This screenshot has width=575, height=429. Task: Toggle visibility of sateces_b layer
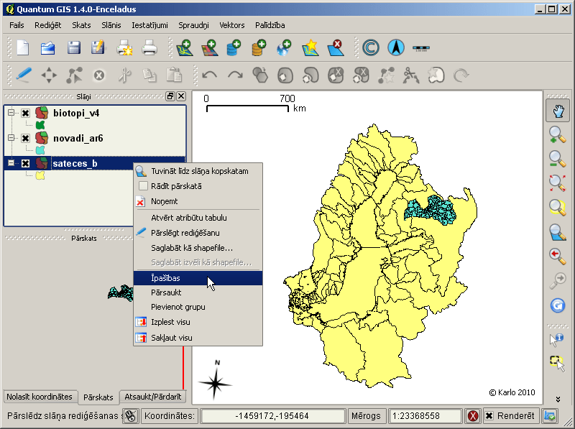pyautogui.click(x=25, y=163)
